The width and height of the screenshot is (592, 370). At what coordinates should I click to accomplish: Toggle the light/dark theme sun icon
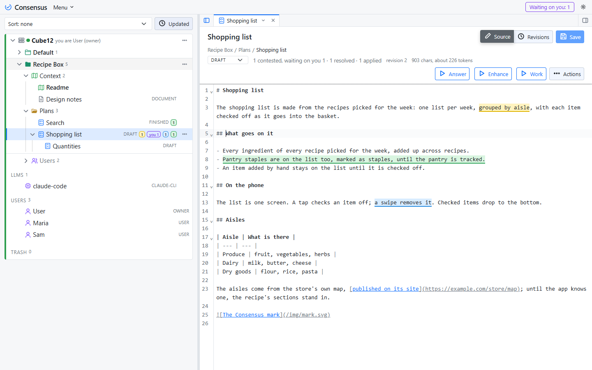coord(583,7)
